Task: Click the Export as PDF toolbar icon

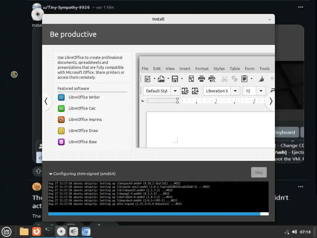Action: click(x=191, y=79)
